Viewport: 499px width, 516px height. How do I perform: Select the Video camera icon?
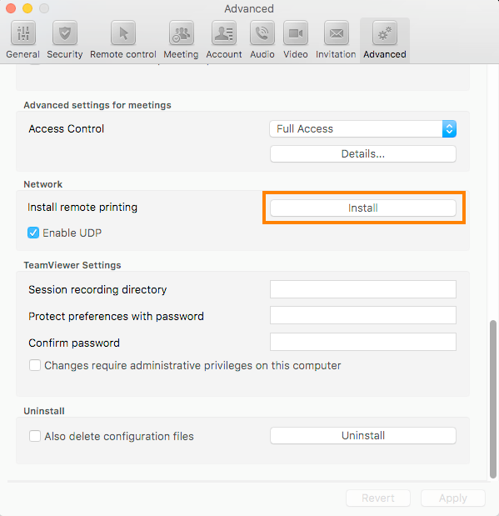(x=296, y=33)
